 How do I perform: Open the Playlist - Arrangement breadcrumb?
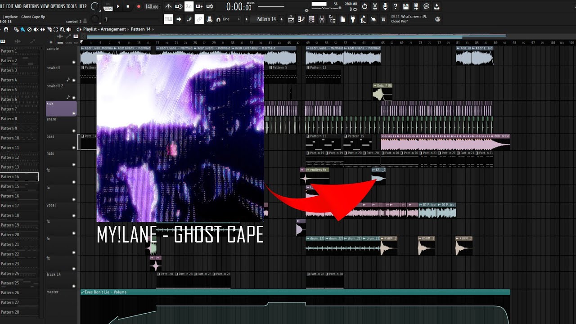(x=104, y=29)
